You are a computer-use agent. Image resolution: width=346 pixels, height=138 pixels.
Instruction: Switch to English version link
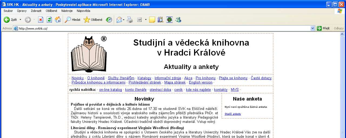(201, 82)
